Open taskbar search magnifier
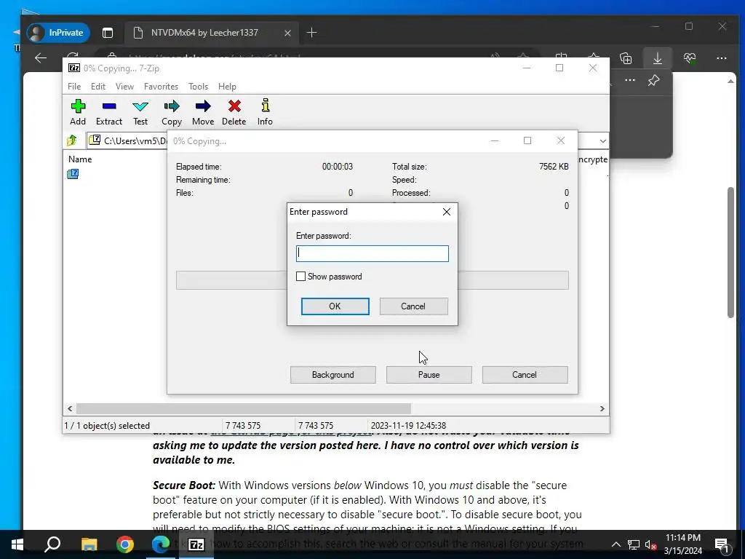 click(x=52, y=544)
